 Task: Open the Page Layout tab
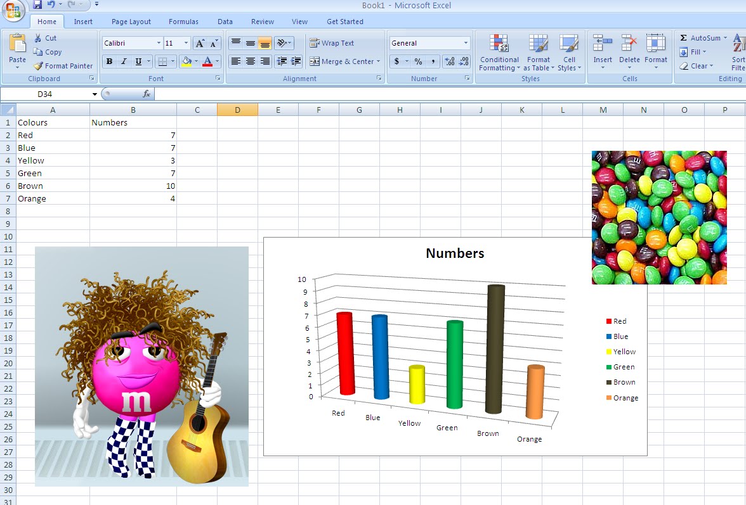pos(131,22)
